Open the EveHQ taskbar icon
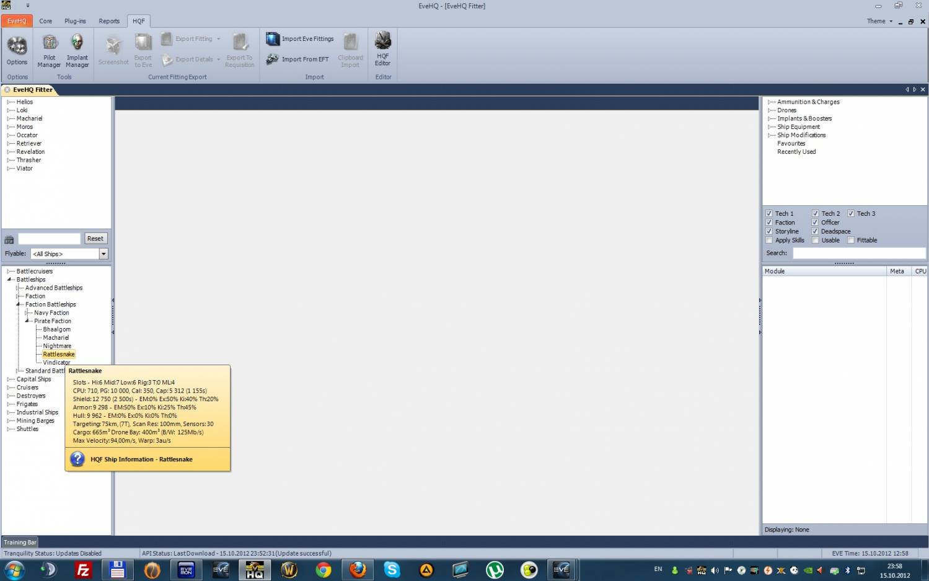929x581 pixels. click(x=255, y=570)
